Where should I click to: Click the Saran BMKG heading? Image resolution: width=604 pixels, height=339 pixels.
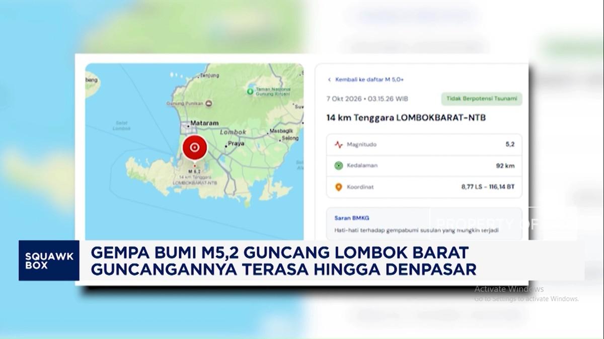tap(351, 218)
